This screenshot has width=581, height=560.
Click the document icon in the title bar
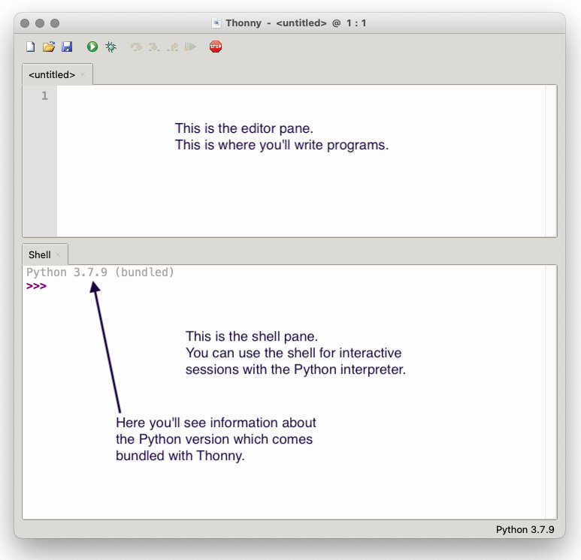point(216,23)
